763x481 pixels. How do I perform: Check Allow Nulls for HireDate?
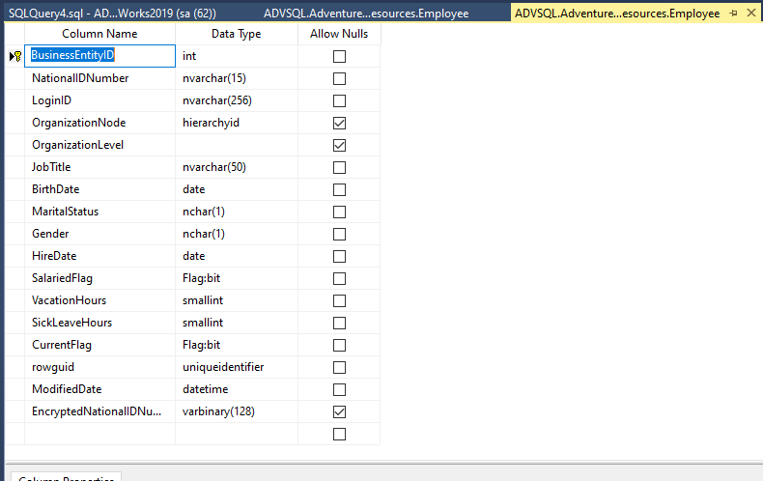(x=339, y=257)
